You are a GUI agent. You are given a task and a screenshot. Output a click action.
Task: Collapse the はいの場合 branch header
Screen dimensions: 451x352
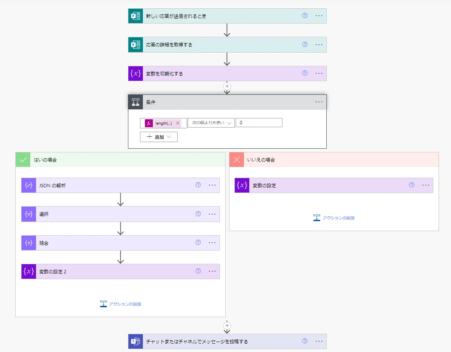pos(121,159)
